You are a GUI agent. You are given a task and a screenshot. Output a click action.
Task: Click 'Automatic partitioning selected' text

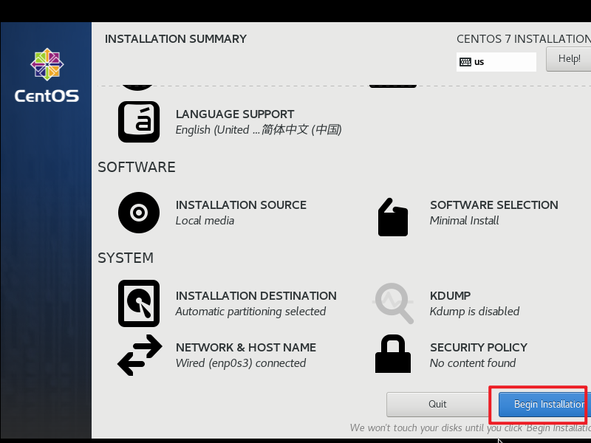pos(250,312)
